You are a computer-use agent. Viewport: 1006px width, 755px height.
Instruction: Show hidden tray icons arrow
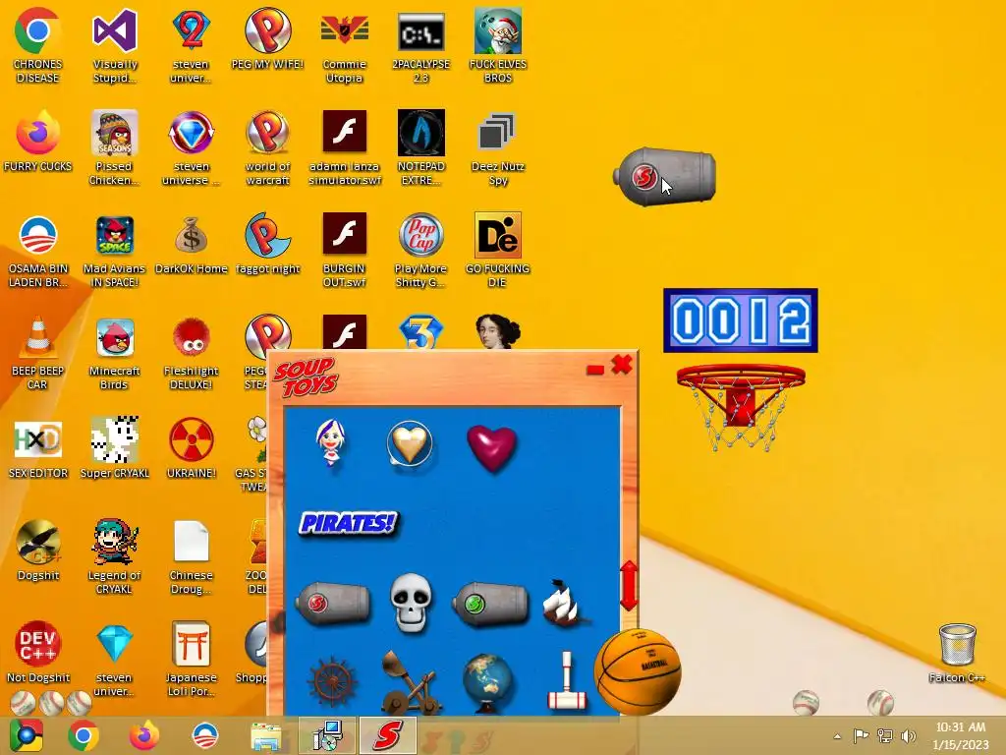tap(837, 736)
